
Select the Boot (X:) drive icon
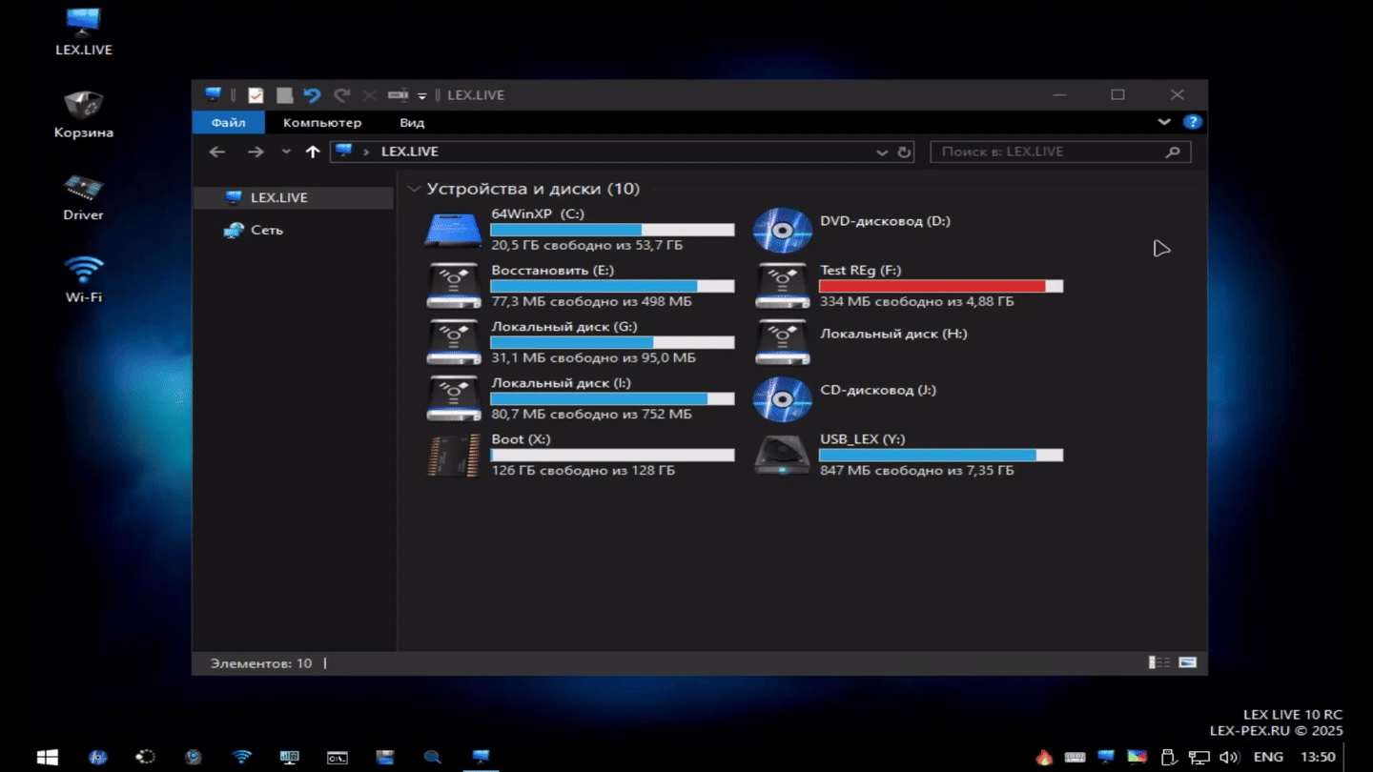(453, 456)
